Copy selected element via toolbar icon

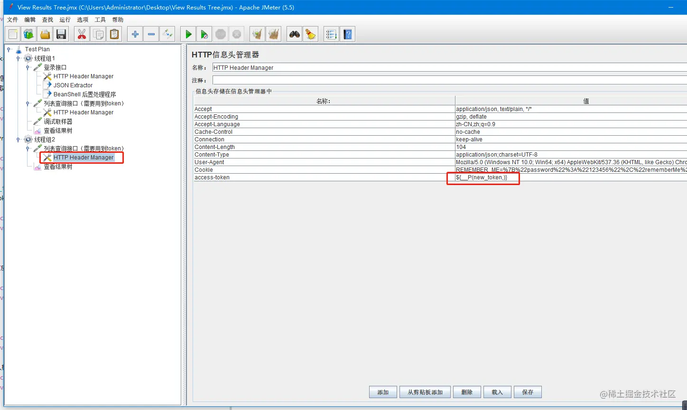point(98,34)
